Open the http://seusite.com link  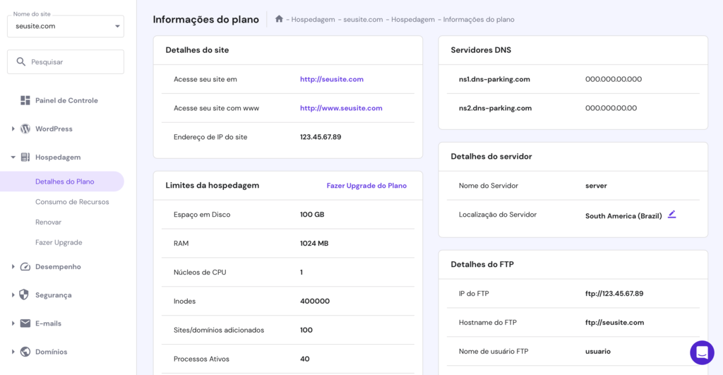[x=332, y=79]
